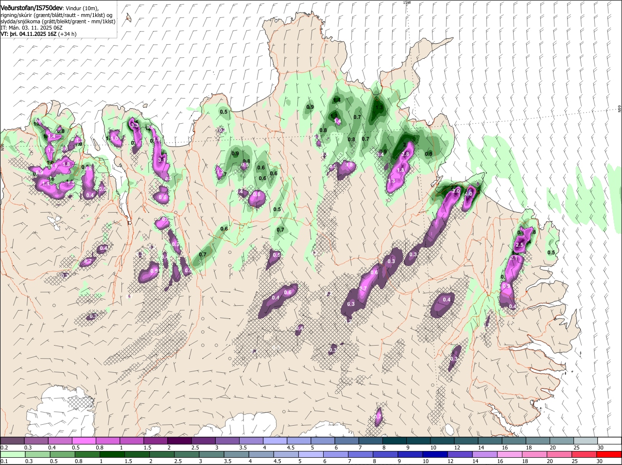Viewport: 622px width, 465px height.
Task: Click the 4–4.5 lavender swatch in upper scale
Action: pyautogui.click(x=275, y=440)
